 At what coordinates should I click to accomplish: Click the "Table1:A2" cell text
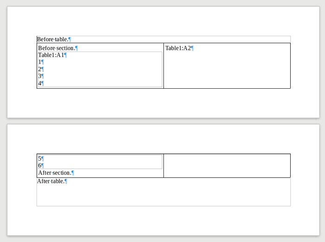pos(178,48)
